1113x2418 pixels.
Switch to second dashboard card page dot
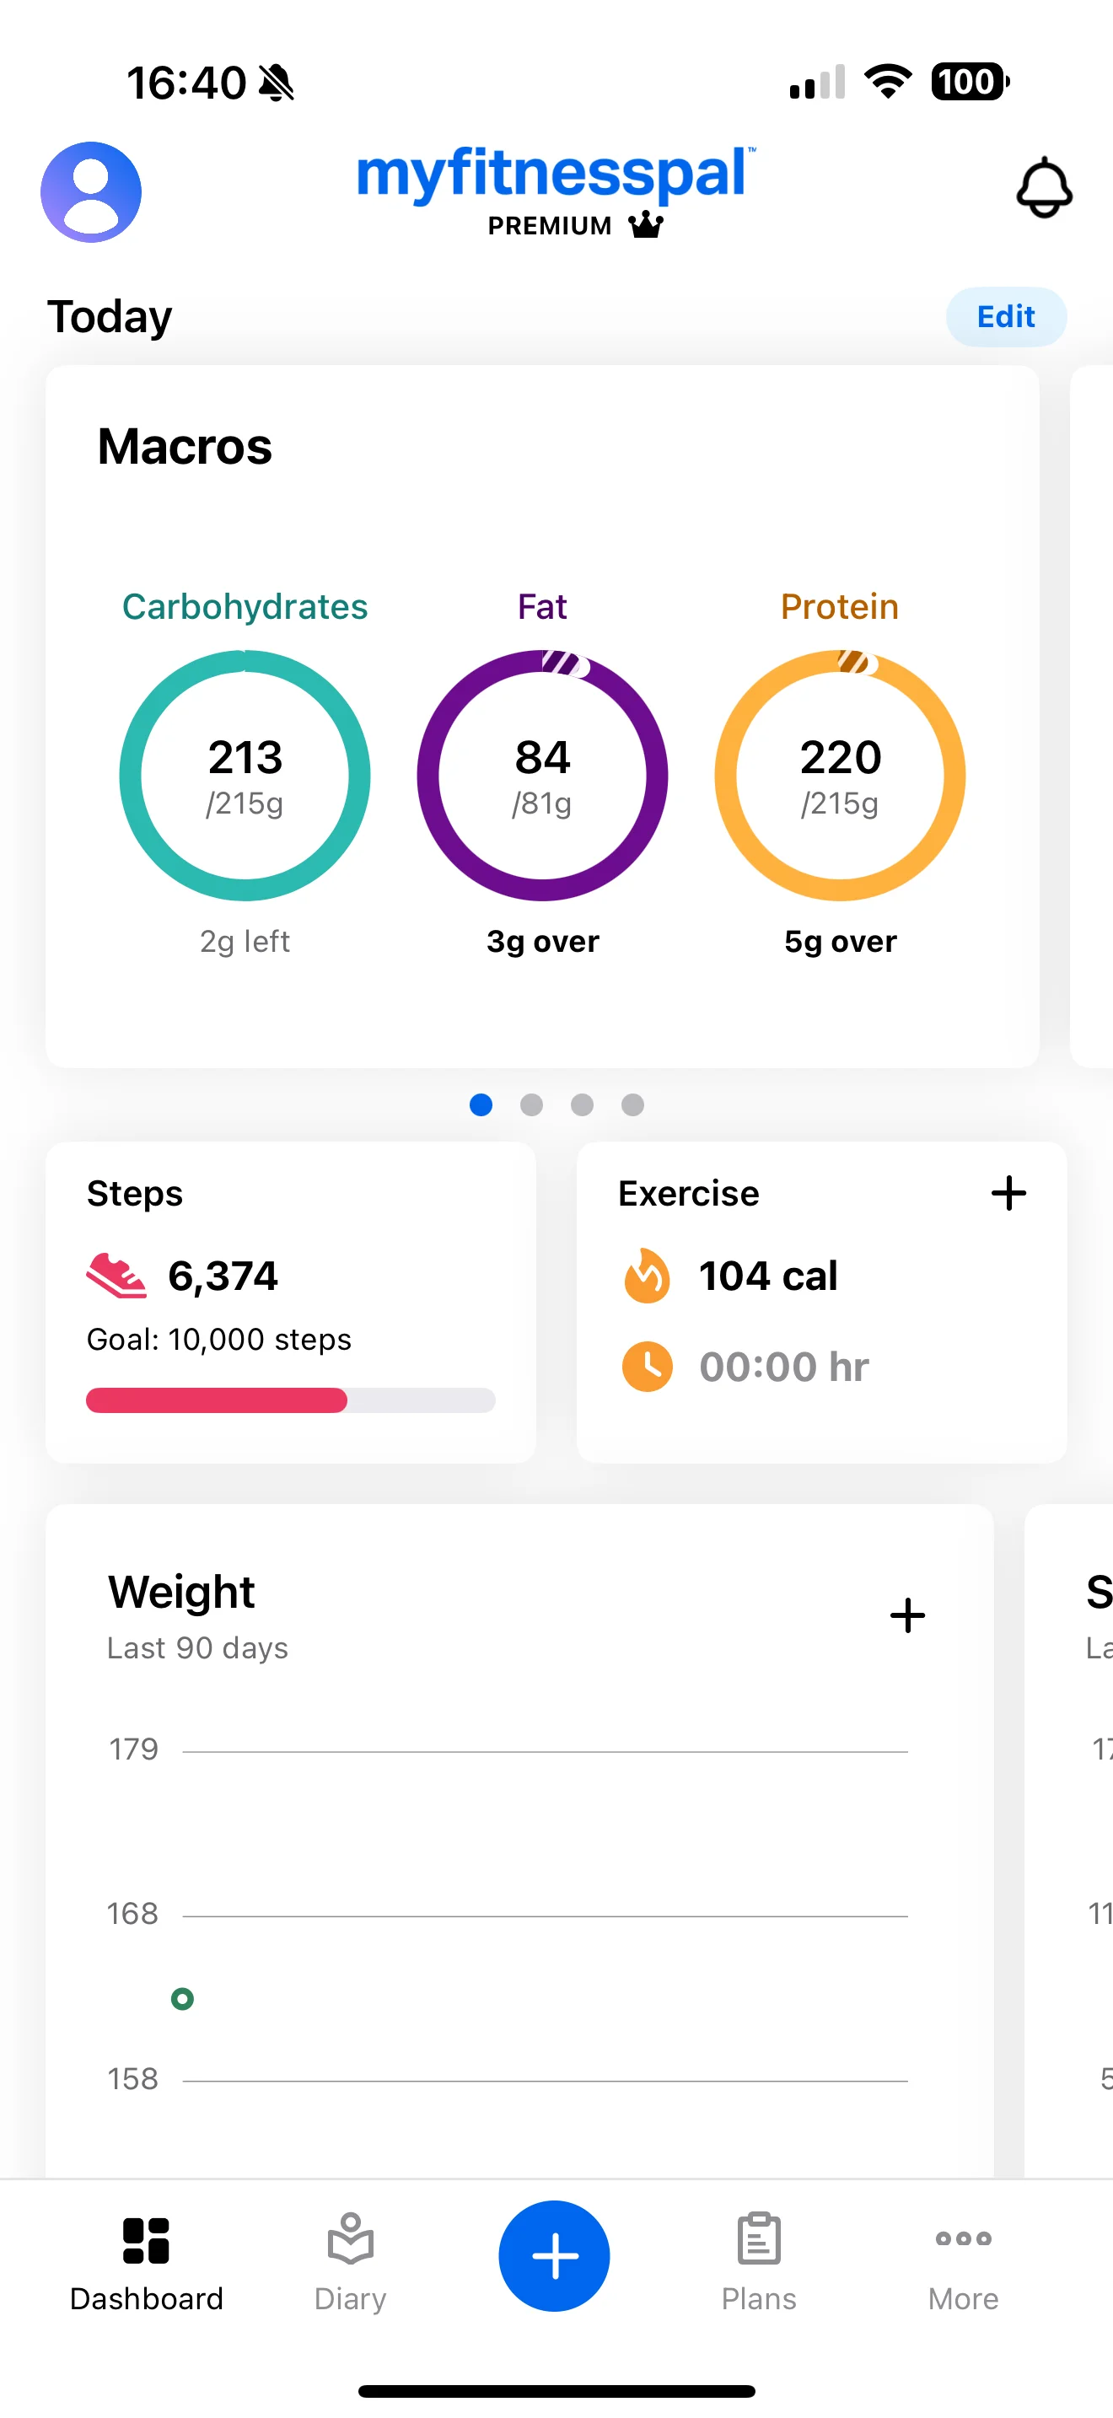pos(531,1104)
